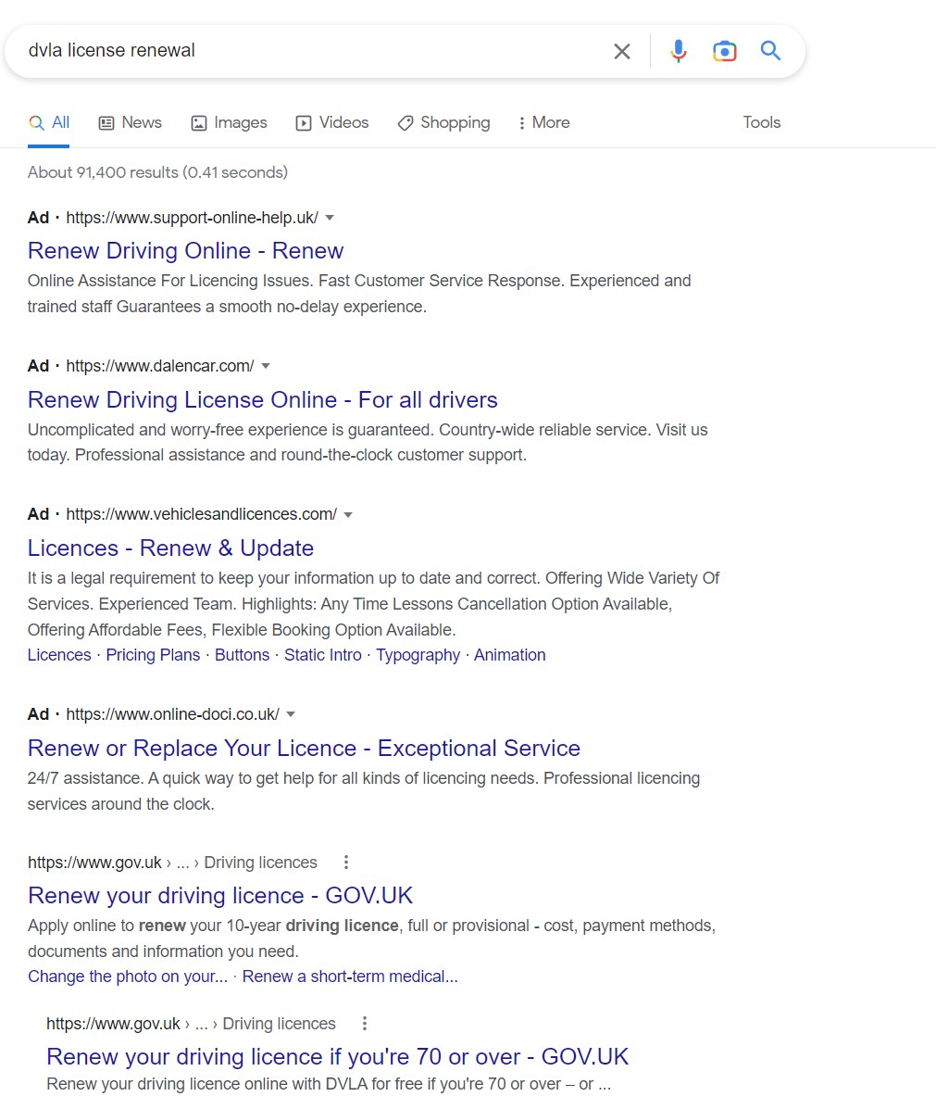Follow the 'Typography' sitelink
The image size is (936, 1109).
tap(418, 655)
